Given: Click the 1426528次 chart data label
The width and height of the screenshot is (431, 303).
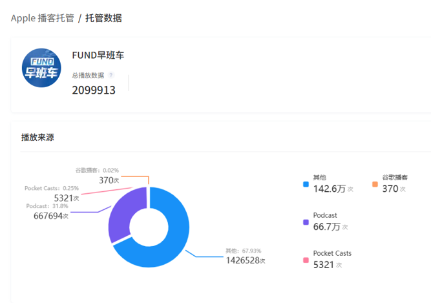Looking at the screenshot, I should 245,260.
